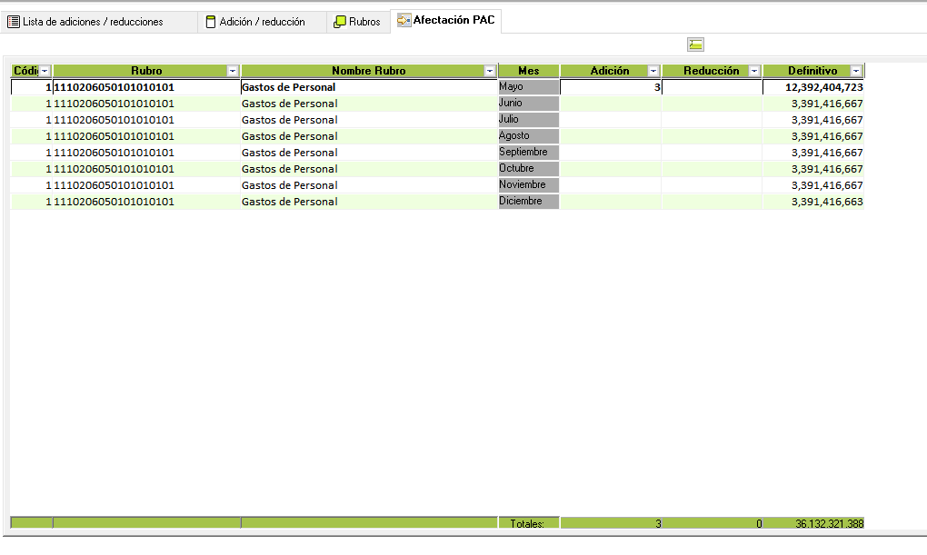Click the Mes column header
The height and width of the screenshot is (555, 927).
[528, 71]
